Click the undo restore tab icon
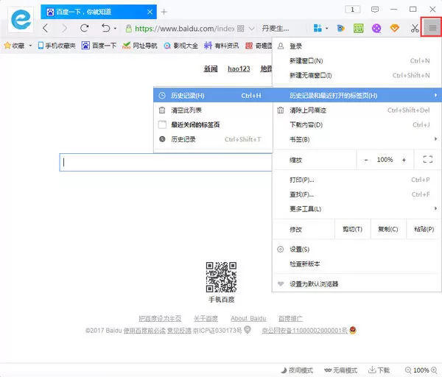442x377 pixels. (x=105, y=28)
